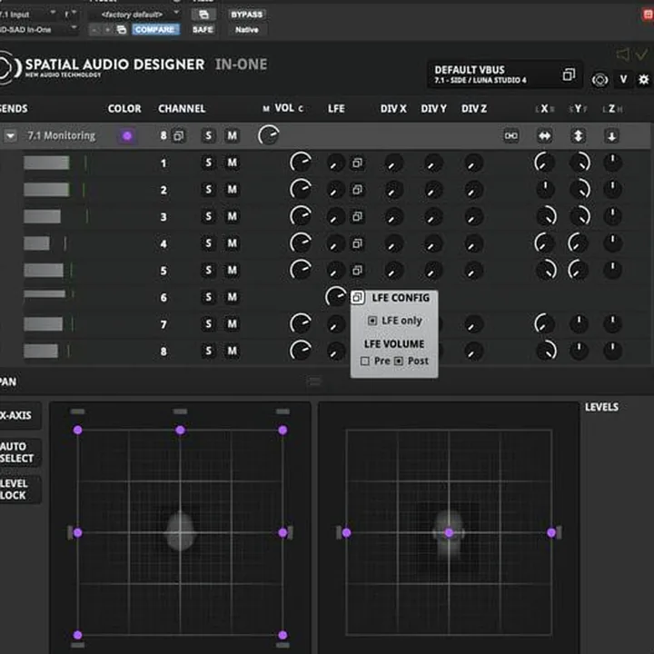The height and width of the screenshot is (654, 654).
Task: Click the channel 4 X pan knob
Action: 544,243
